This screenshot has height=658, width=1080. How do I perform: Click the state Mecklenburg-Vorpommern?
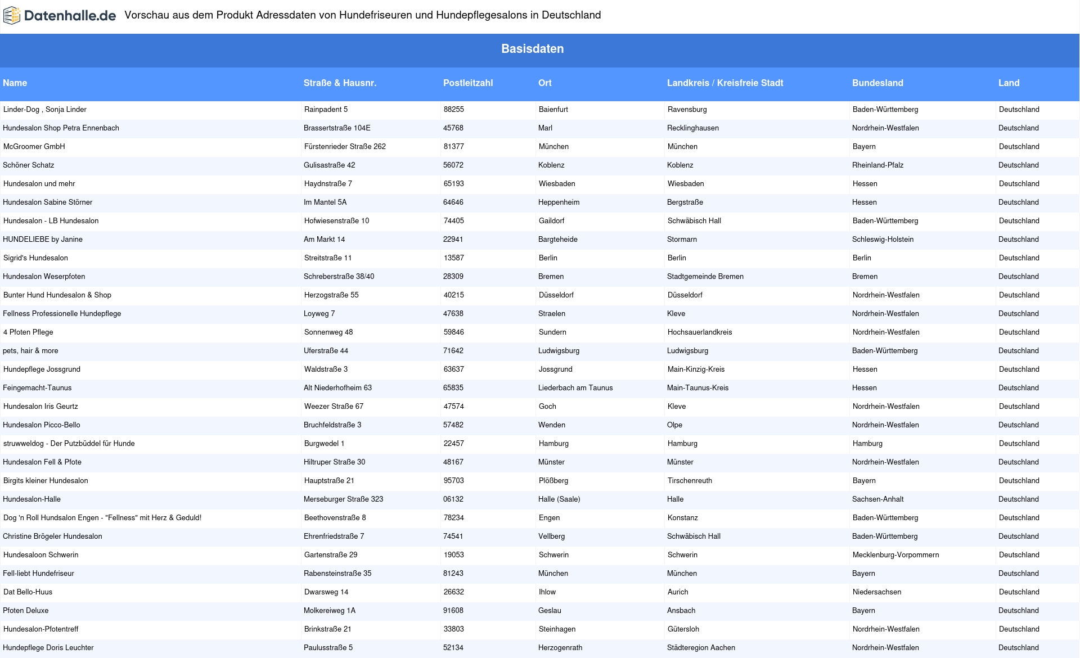pos(896,555)
